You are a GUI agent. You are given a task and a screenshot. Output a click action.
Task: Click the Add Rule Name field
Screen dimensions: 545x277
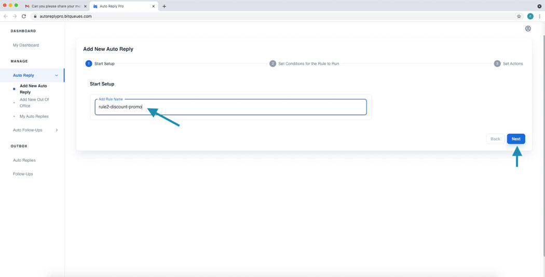point(231,107)
